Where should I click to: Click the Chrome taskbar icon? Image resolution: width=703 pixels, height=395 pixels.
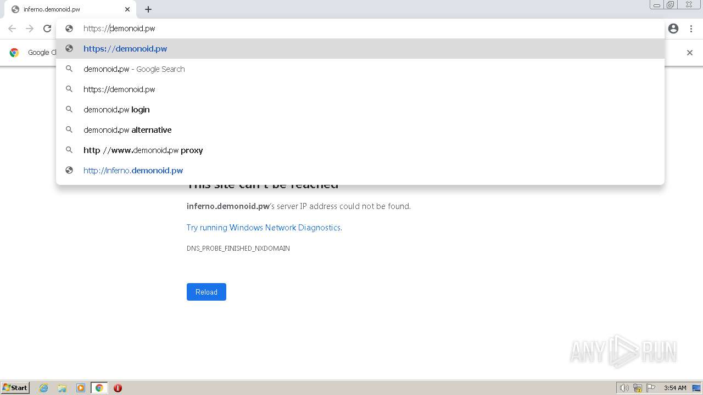pos(99,388)
